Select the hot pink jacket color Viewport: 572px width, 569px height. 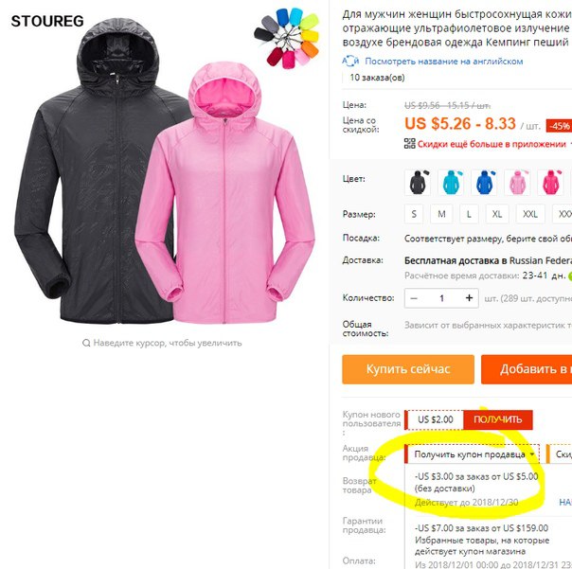[550, 183]
